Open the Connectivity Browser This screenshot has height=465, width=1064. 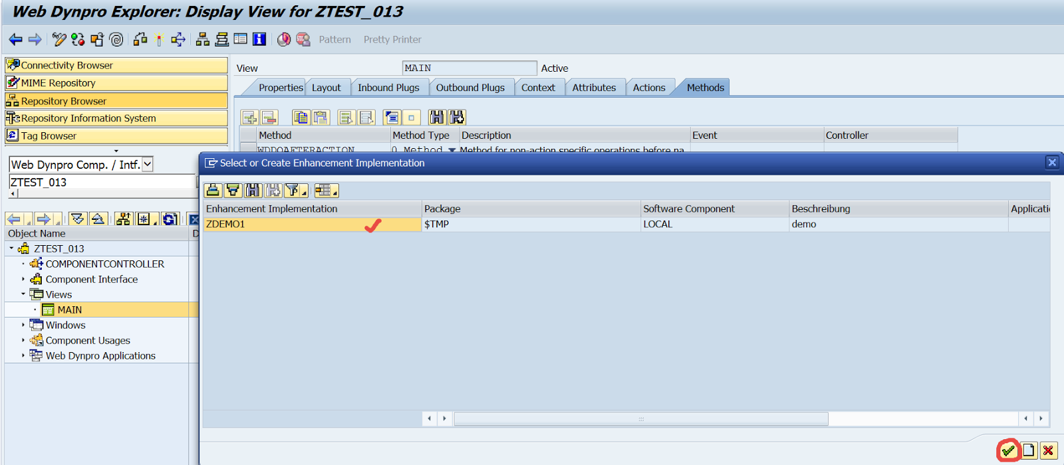pos(116,65)
